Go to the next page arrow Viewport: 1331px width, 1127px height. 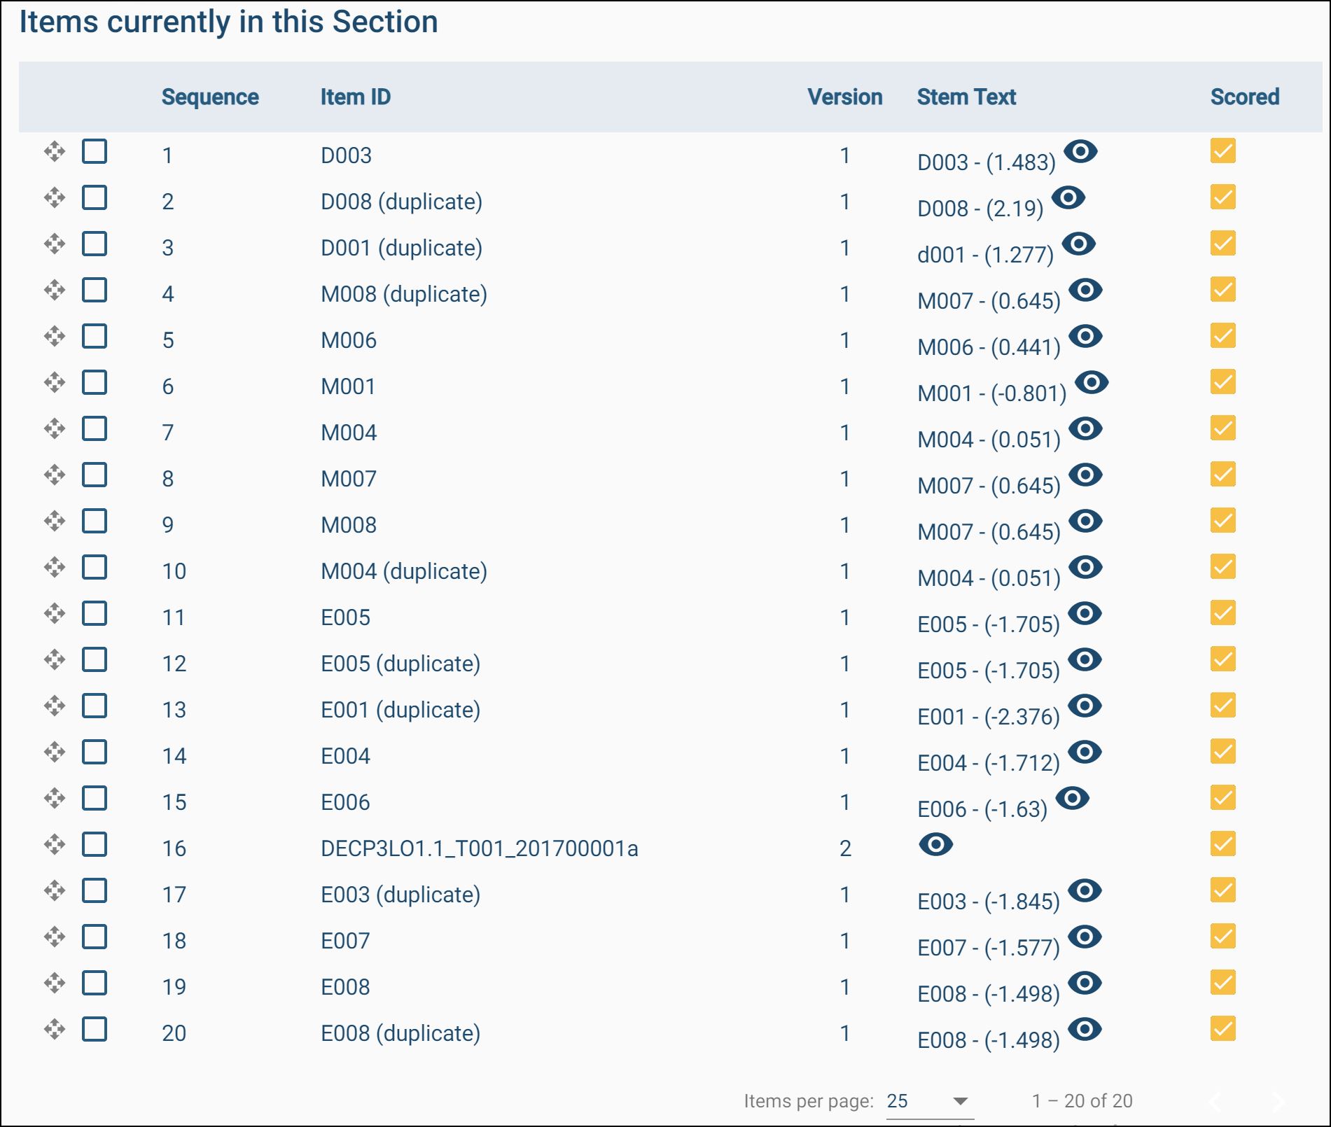coord(1277,1101)
